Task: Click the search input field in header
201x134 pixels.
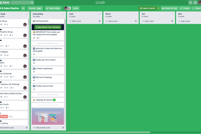Action: (x=22, y=2)
